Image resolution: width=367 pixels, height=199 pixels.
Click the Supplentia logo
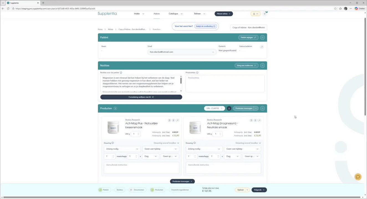tap(107, 14)
